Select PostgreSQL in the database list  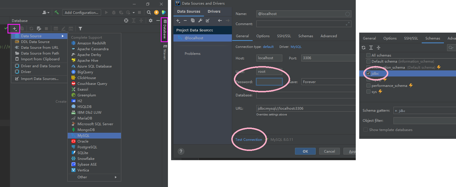(x=94, y=147)
